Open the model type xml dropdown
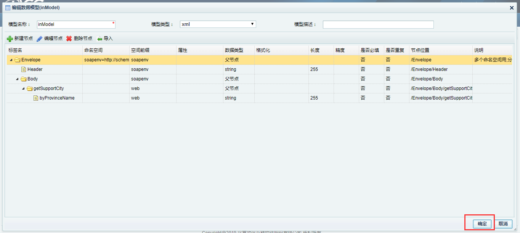520x233 pixels. 218,24
